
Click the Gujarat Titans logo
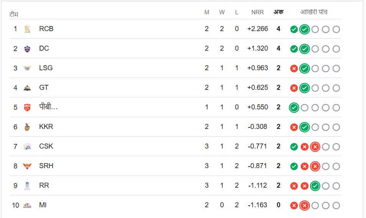[27, 88]
